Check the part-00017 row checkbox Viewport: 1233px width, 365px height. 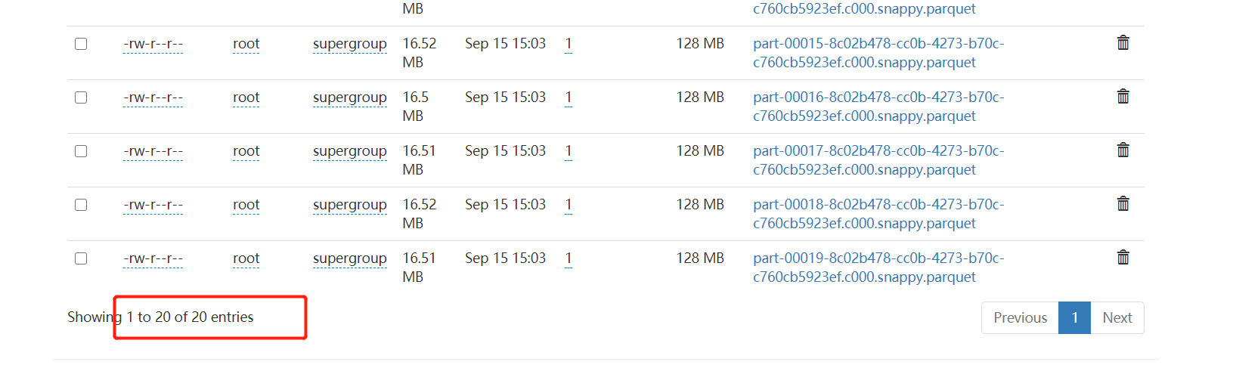point(81,151)
